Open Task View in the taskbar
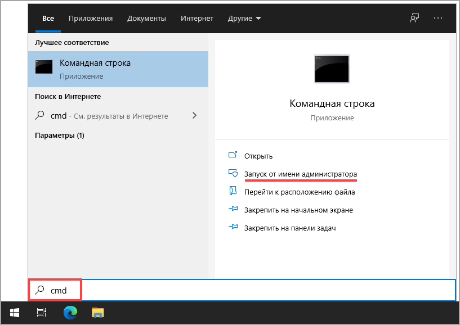 coord(41,313)
